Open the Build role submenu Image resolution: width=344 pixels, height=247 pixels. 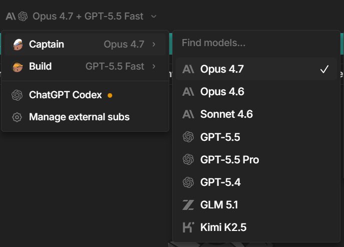[x=85, y=66]
